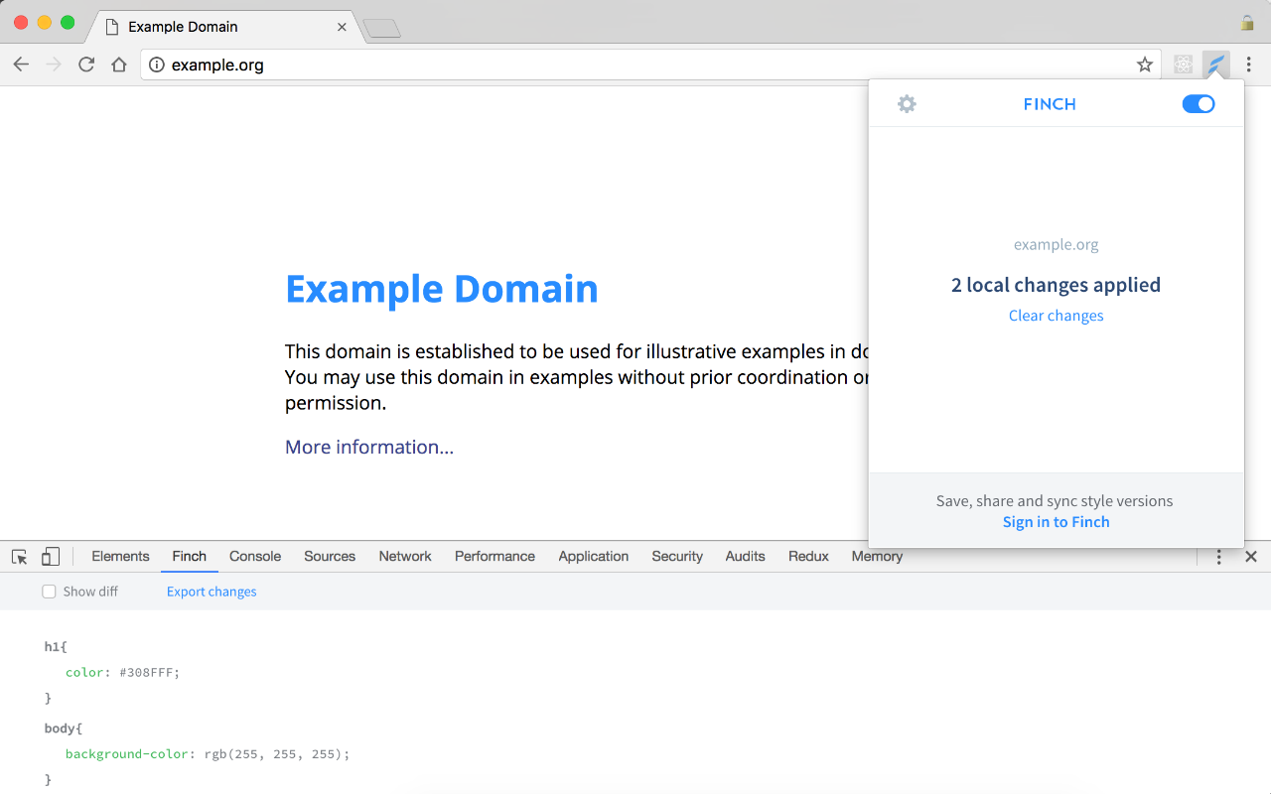Open a new browser tab
The width and height of the screenshot is (1271, 794).
pyautogui.click(x=382, y=29)
